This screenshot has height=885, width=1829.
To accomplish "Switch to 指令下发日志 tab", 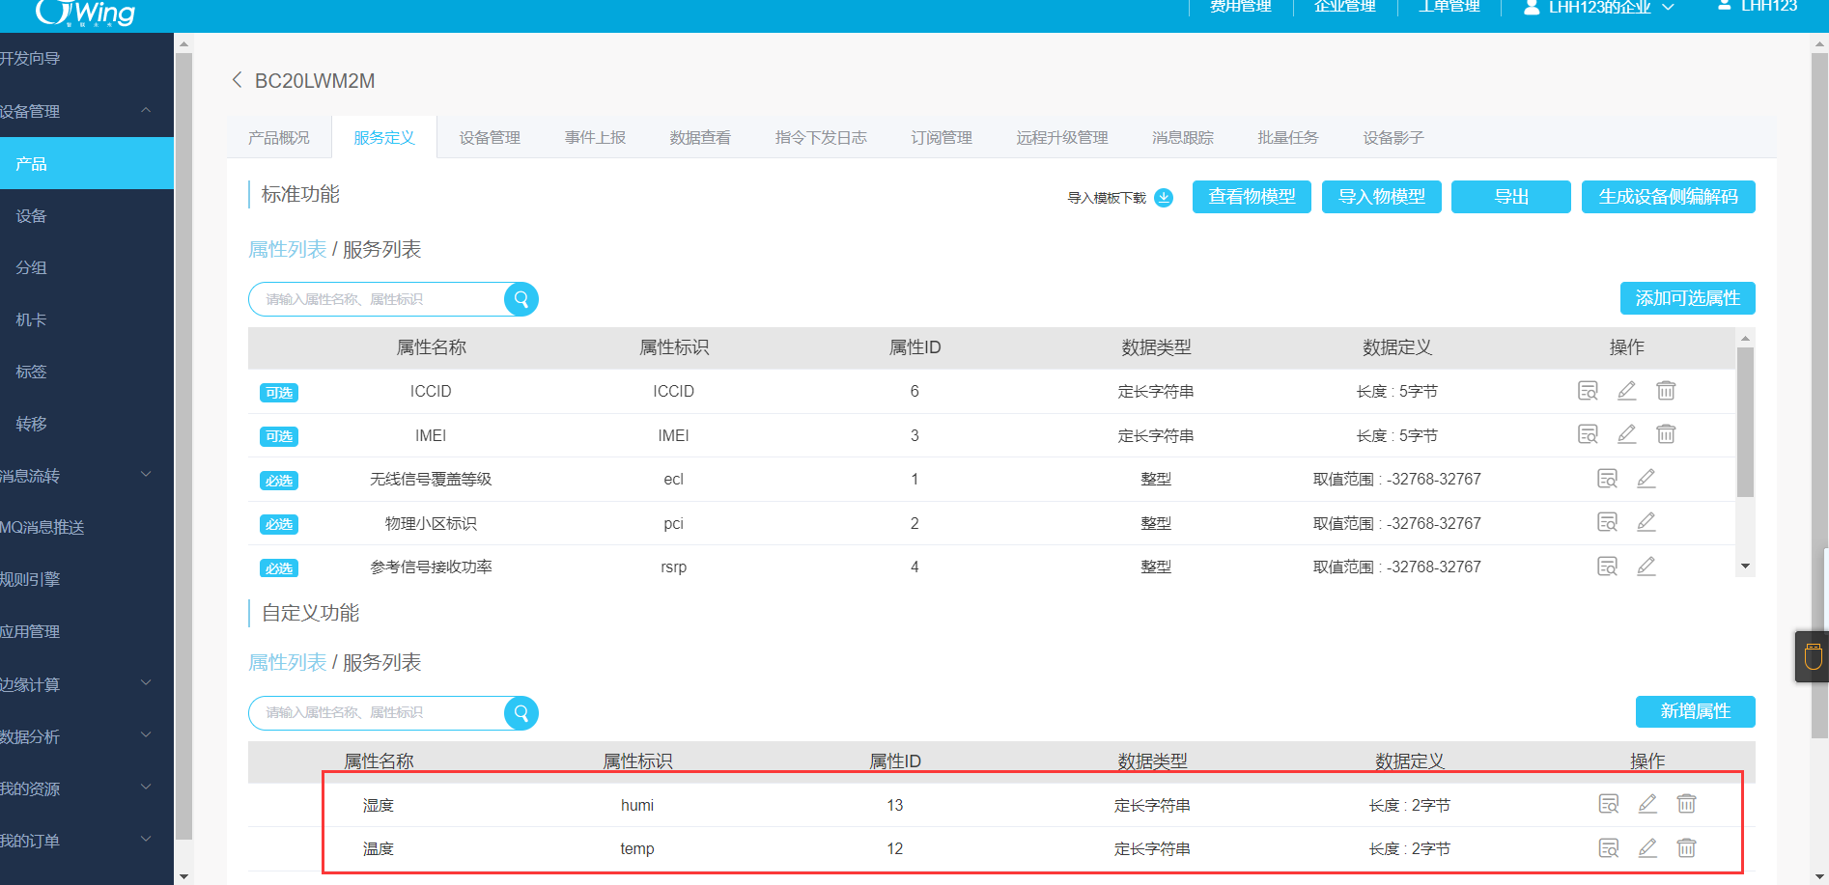I will point(821,138).
